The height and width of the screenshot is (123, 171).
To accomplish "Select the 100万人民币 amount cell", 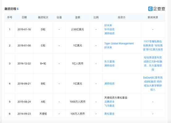I will [x=77, y=114].
